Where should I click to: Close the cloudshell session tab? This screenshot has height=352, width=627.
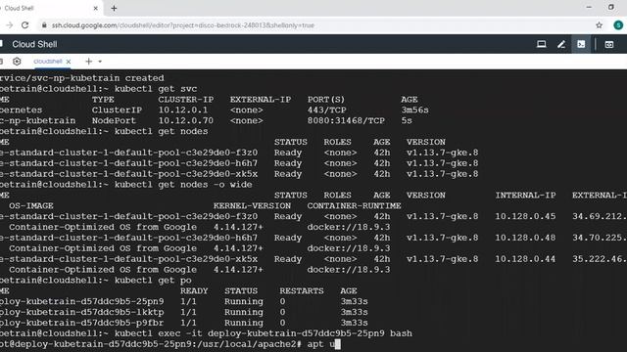click(x=69, y=62)
